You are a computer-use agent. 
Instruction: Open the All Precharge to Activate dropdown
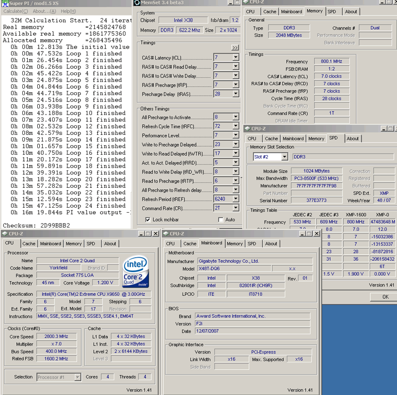pos(236,117)
